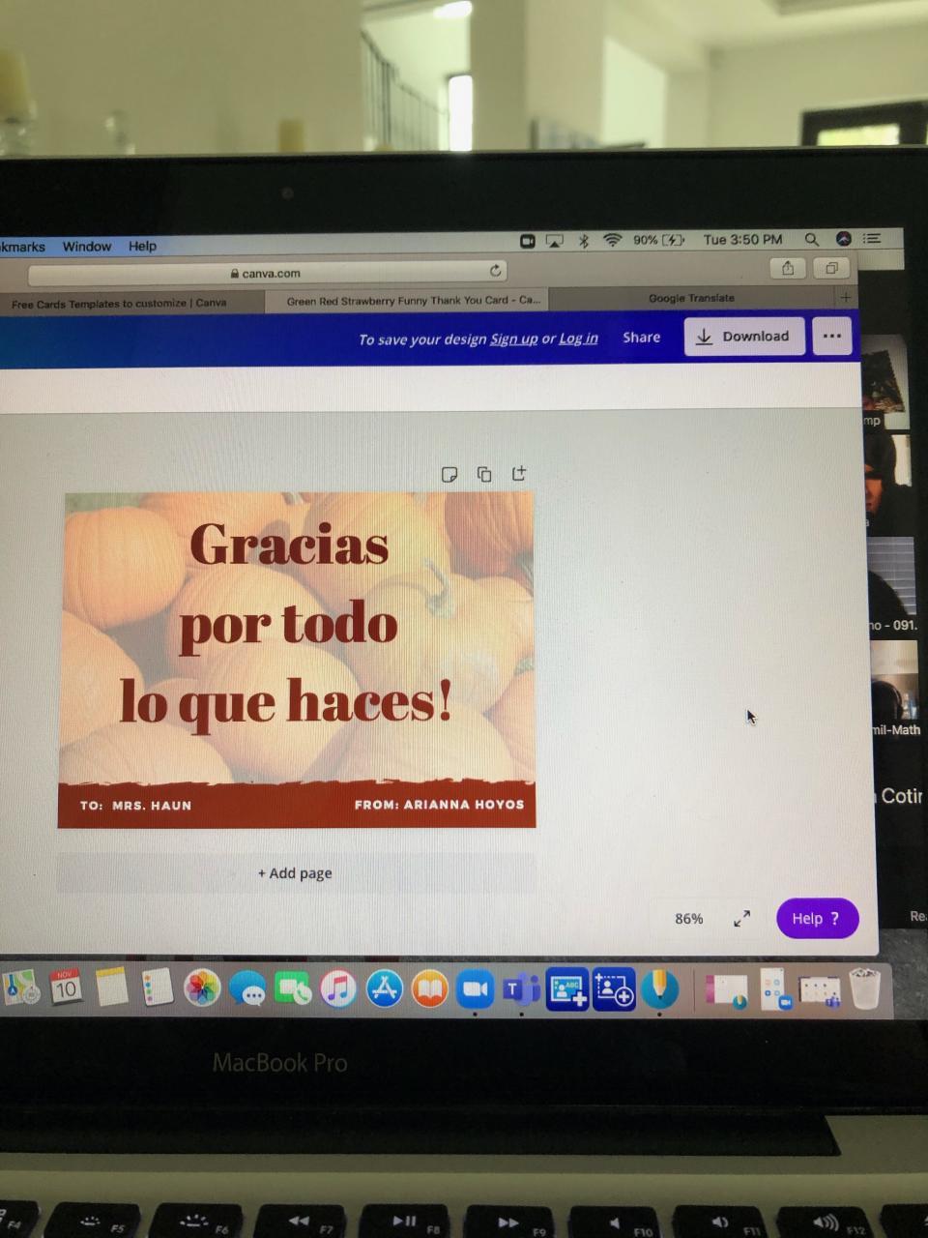
Task: Open the Window menu
Action: coord(87,247)
